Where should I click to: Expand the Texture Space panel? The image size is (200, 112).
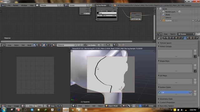pyautogui.click(x=165, y=43)
